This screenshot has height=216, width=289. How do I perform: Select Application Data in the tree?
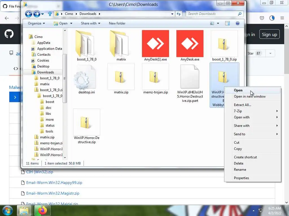pyautogui.click(x=49, y=48)
